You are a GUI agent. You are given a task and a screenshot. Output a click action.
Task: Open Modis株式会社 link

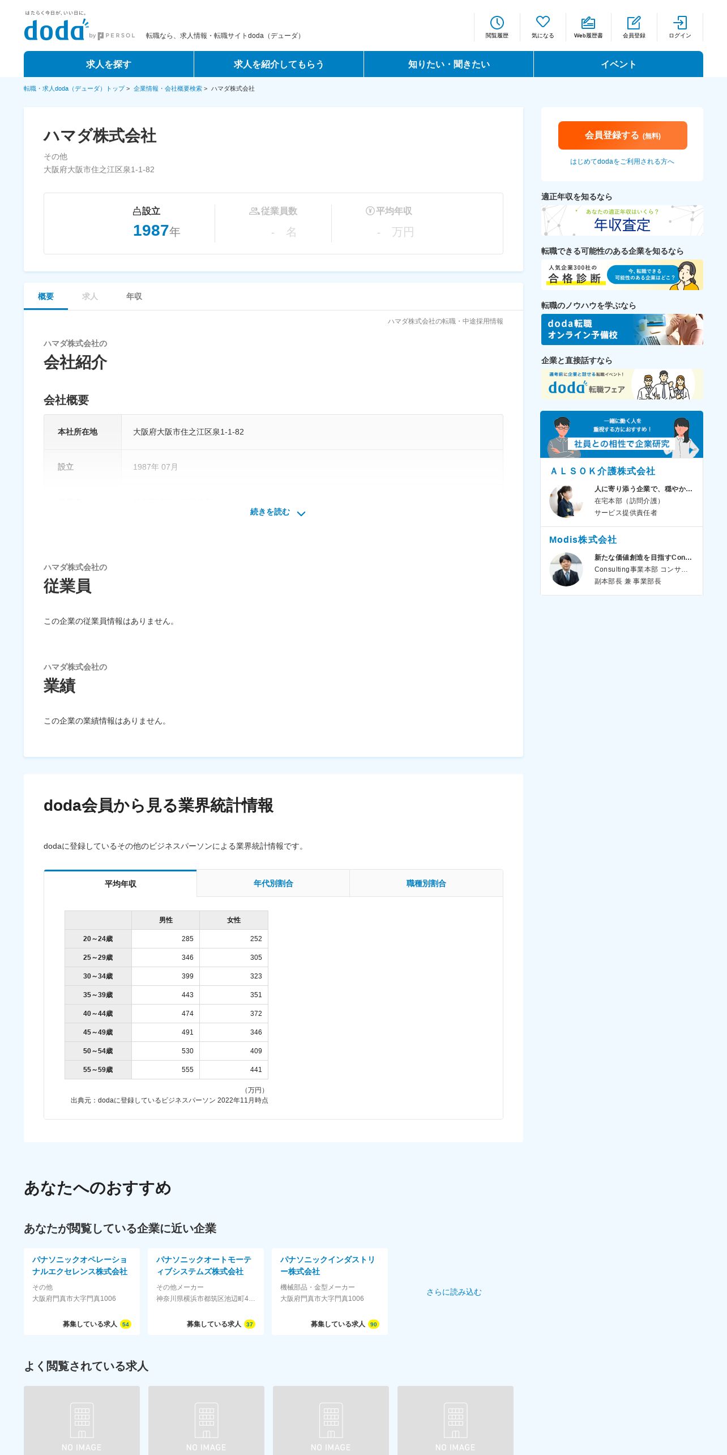click(x=583, y=540)
